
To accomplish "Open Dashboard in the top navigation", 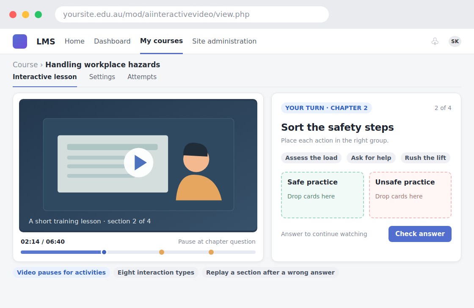I will [x=112, y=41].
